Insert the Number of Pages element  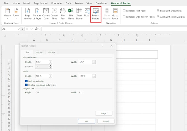pos(37,13)
